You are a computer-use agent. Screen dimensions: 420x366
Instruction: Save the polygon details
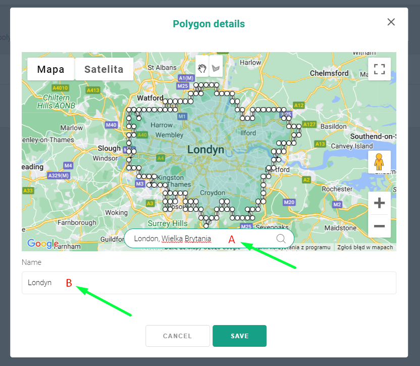click(239, 336)
